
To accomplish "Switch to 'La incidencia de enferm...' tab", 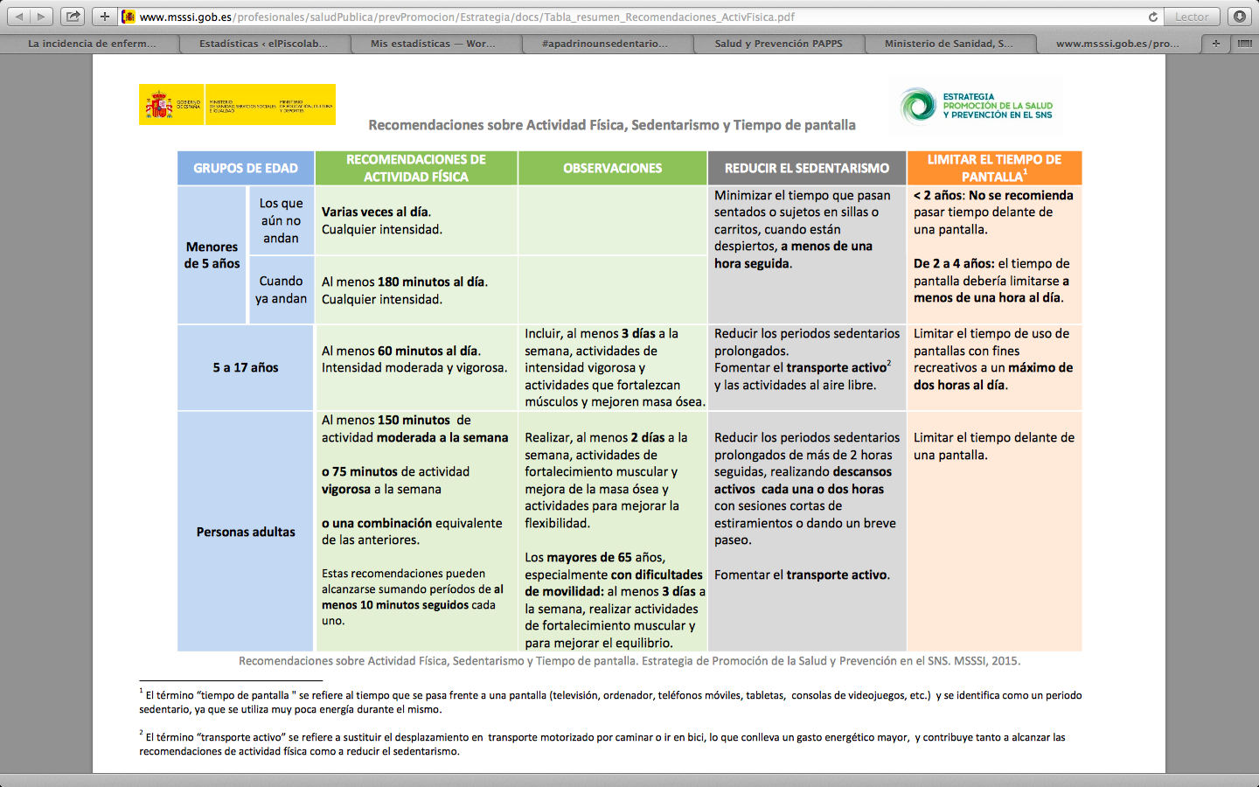I will [x=92, y=43].
